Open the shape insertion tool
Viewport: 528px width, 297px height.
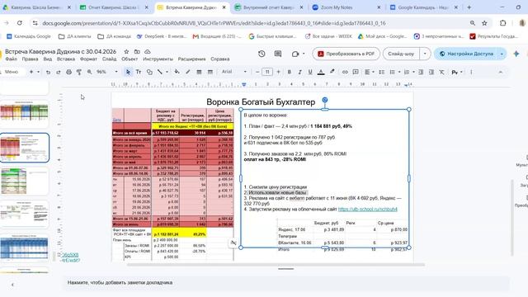(149, 72)
